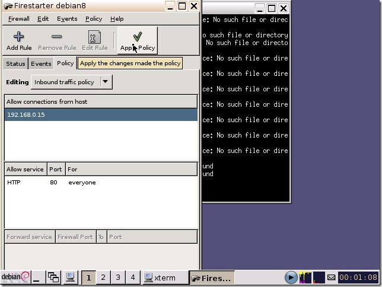Viewport: 382px width, 287px height.
Task: Click the Port header after To
Action: [x=152, y=237]
